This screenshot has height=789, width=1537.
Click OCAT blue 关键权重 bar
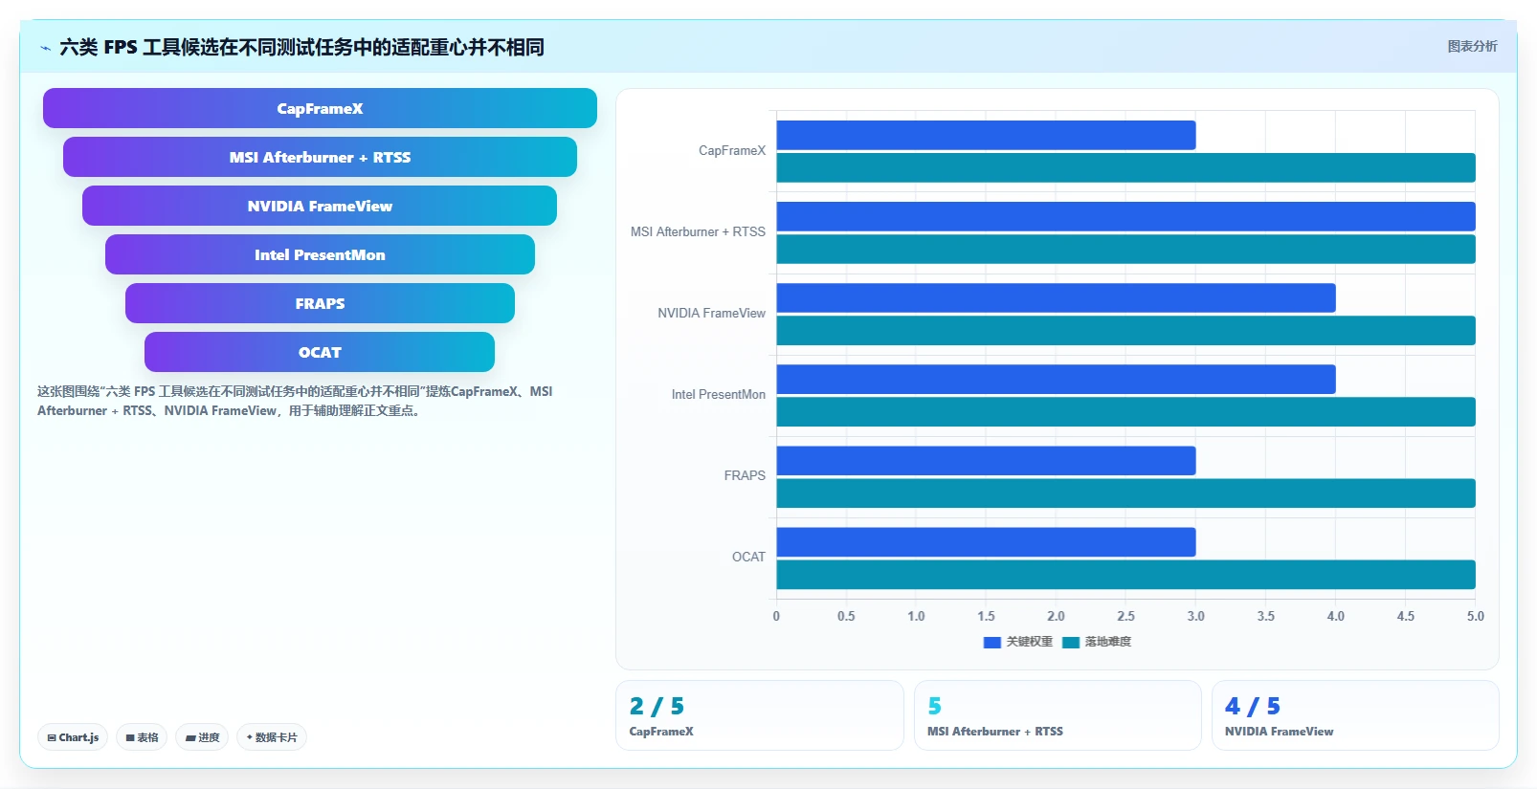click(x=986, y=541)
